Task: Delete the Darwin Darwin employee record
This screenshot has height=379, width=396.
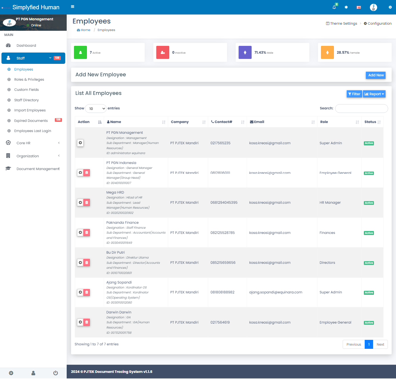Action: point(87,322)
